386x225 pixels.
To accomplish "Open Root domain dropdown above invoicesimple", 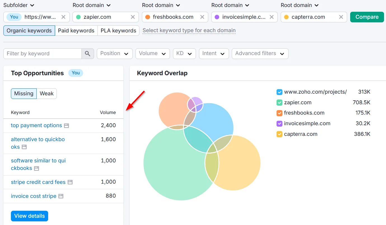I will coord(230,5).
